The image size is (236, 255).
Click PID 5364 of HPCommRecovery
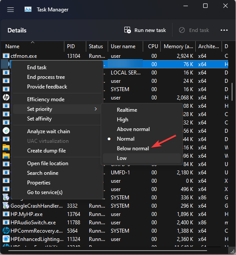(72, 231)
